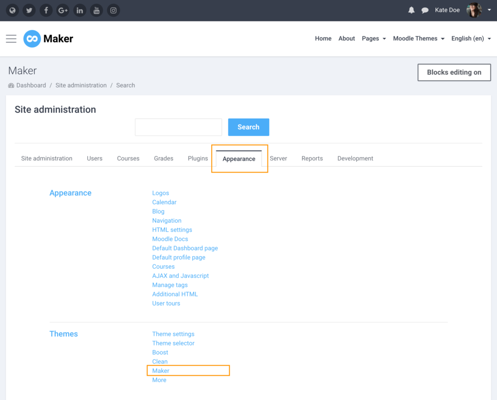Image resolution: width=497 pixels, height=400 pixels.
Task: Open the messages chat icon
Action: 425,10
